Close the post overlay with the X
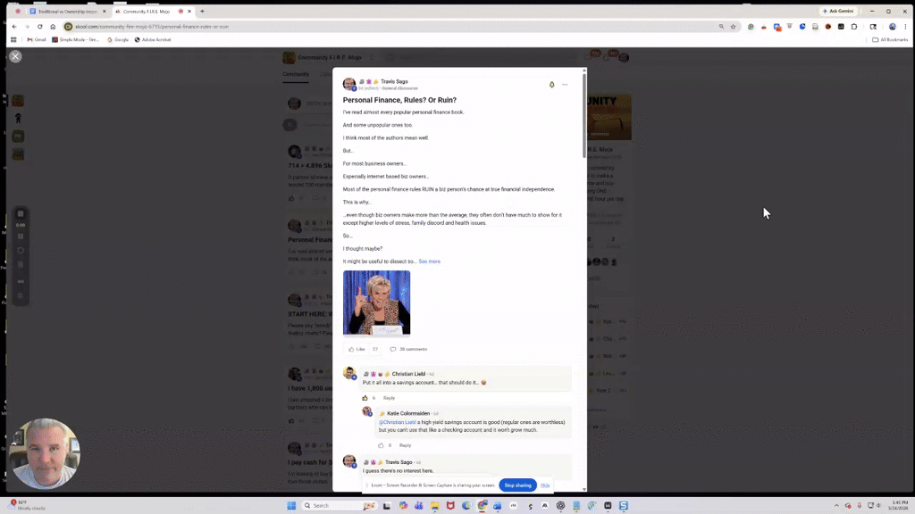This screenshot has width=915, height=514. [16, 56]
